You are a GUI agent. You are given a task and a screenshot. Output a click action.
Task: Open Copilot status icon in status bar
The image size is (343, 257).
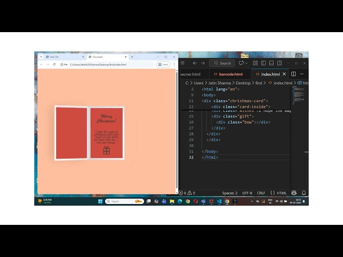coord(294,193)
